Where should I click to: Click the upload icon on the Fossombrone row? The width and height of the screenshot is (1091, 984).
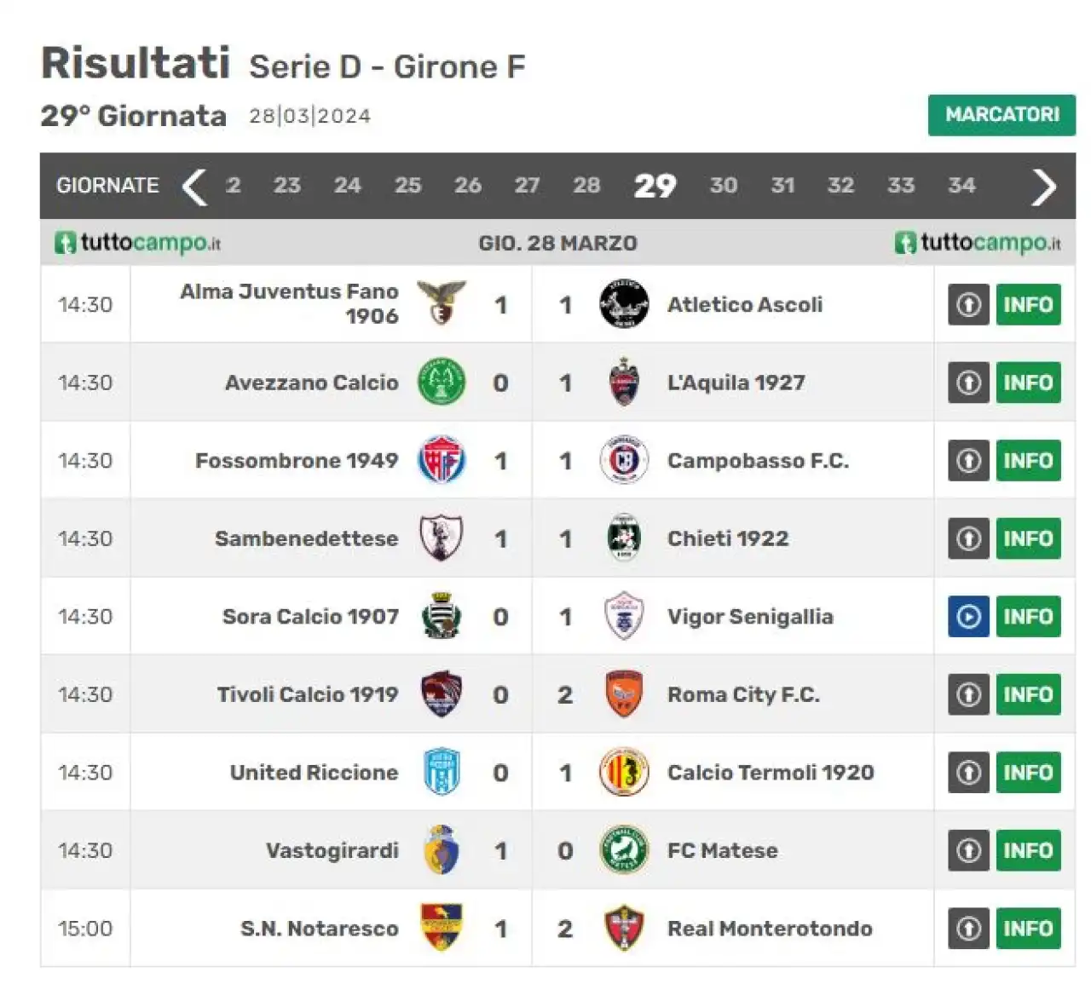coord(968,460)
